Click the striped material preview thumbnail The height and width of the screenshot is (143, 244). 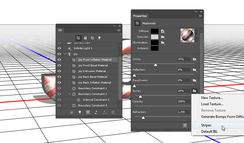(x=187, y=35)
